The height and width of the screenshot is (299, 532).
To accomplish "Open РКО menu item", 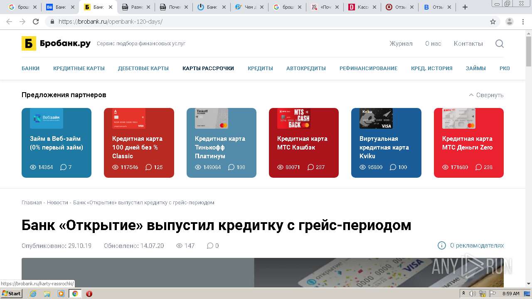I will pos(505,69).
